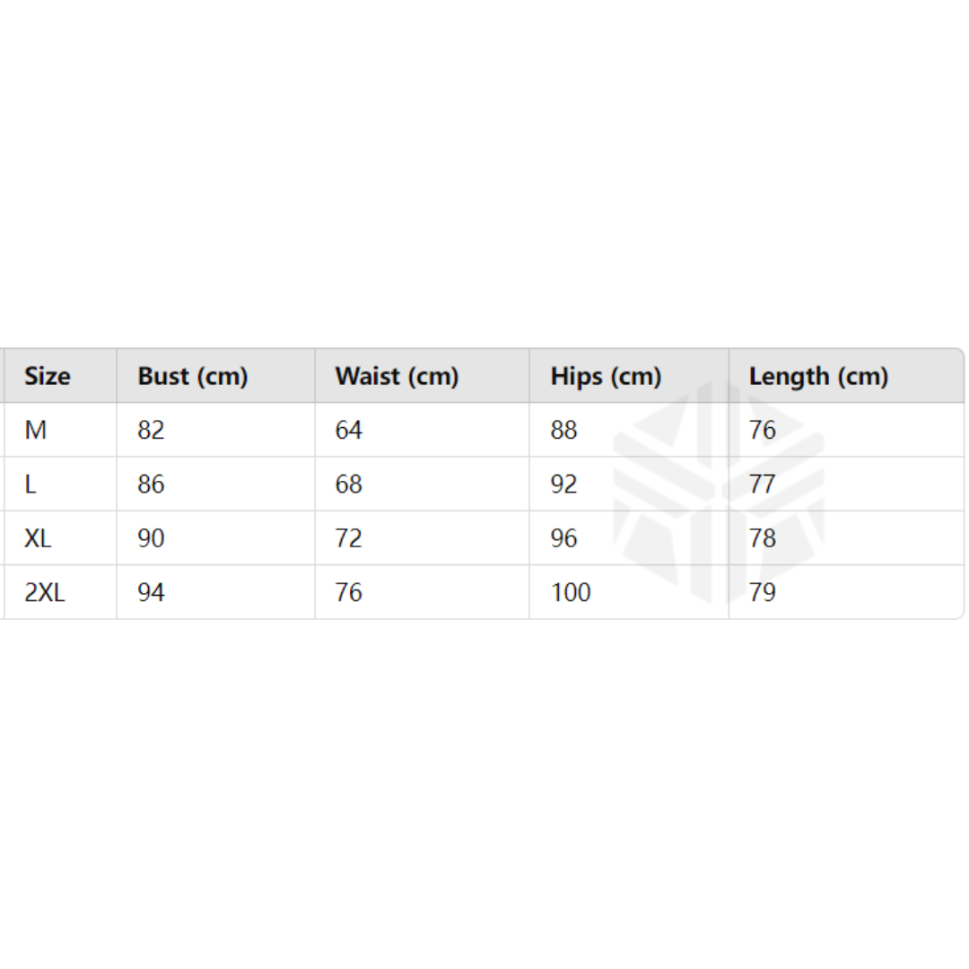Select length value 77 for size L
Screen dimensions: 969x969
[x=763, y=484]
